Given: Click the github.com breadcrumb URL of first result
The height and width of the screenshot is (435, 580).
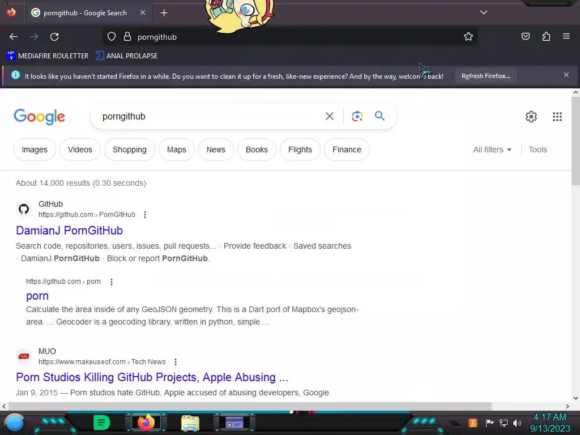Looking at the screenshot, I should (87, 215).
